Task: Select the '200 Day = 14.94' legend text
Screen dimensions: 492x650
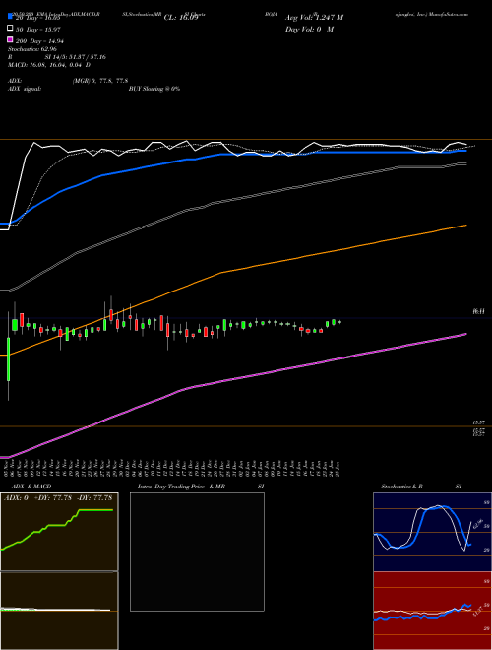Action: point(39,40)
